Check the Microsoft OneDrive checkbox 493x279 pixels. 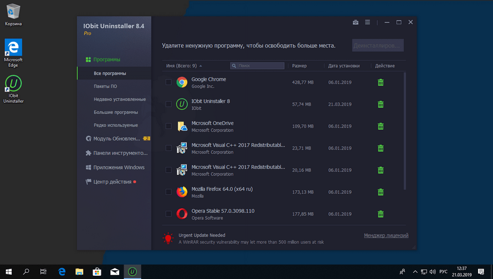pos(168,126)
